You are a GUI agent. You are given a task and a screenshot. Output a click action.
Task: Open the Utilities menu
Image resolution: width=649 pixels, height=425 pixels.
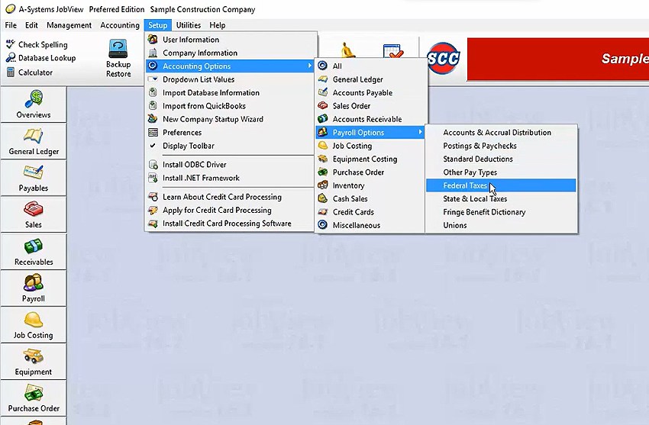click(x=189, y=25)
